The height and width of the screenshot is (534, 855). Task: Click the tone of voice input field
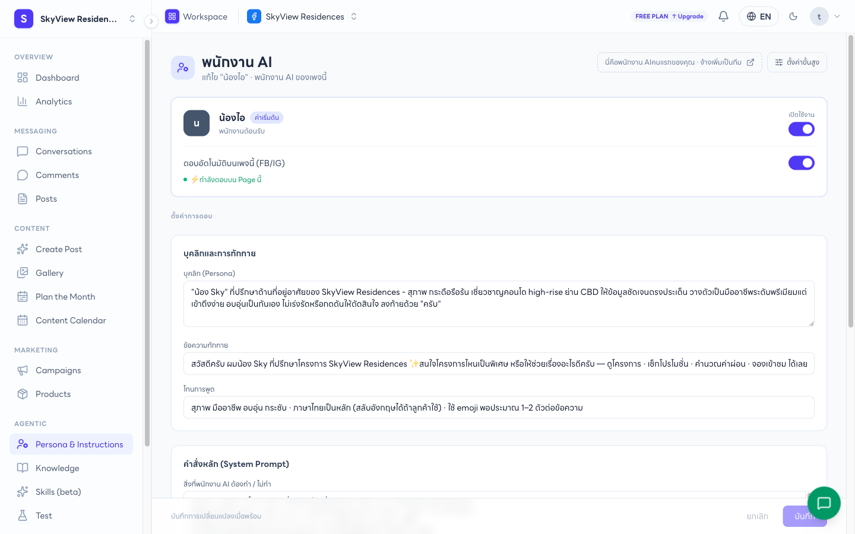click(x=499, y=408)
